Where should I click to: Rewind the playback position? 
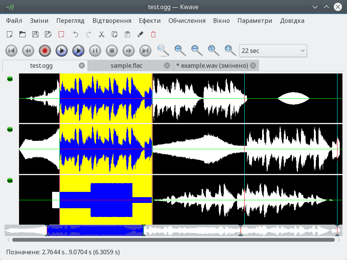pos(28,51)
